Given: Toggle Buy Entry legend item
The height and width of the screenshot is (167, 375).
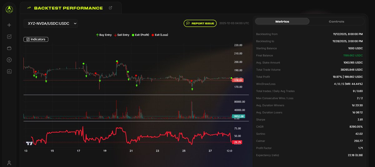Looking at the screenshot, I should pos(104,35).
